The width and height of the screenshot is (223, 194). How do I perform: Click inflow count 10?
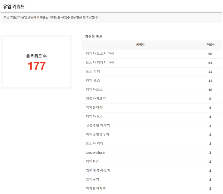210,90
